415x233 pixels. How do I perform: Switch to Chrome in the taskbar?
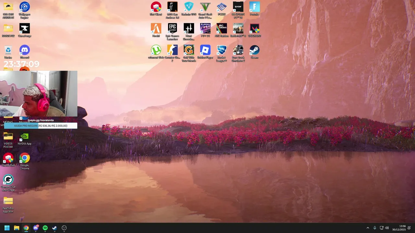tap(26, 228)
